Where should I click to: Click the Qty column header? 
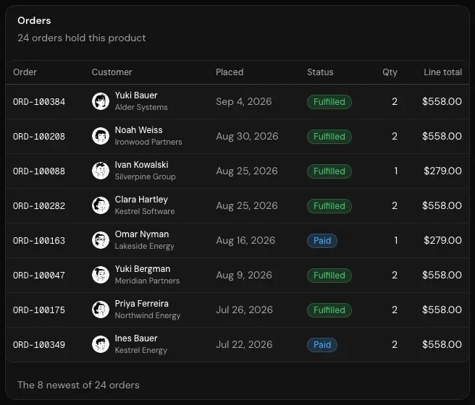point(390,72)
